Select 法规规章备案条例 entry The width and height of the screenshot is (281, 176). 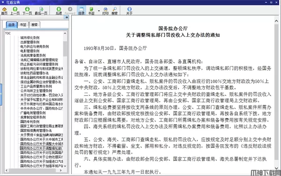pos(33,55)
